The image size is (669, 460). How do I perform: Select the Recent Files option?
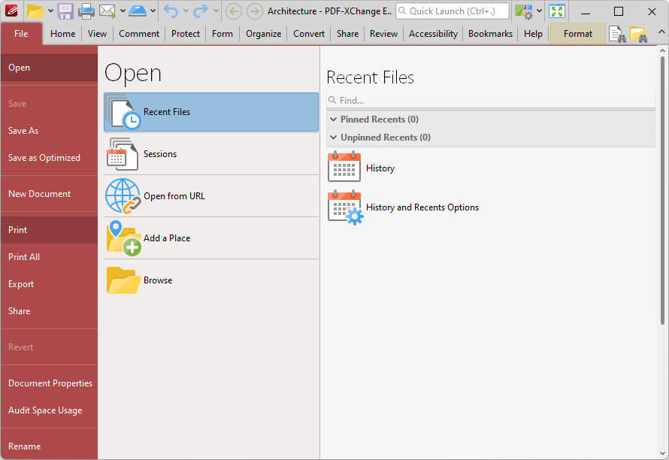[x=211, y=112]
